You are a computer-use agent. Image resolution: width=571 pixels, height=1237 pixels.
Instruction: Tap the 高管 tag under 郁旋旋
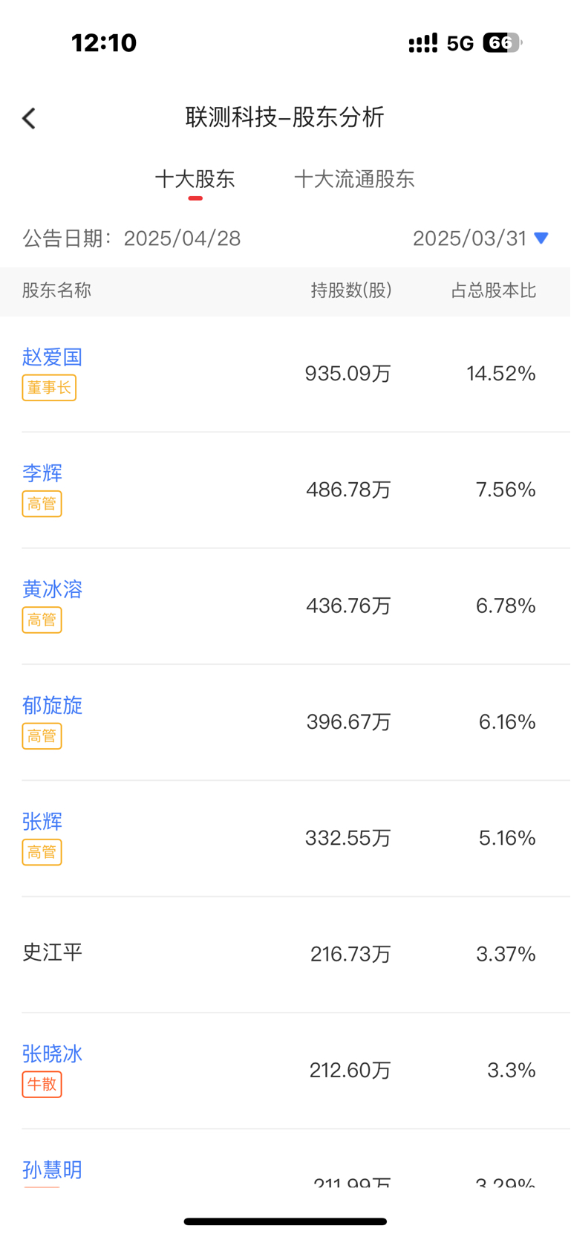tap(42, 736)
